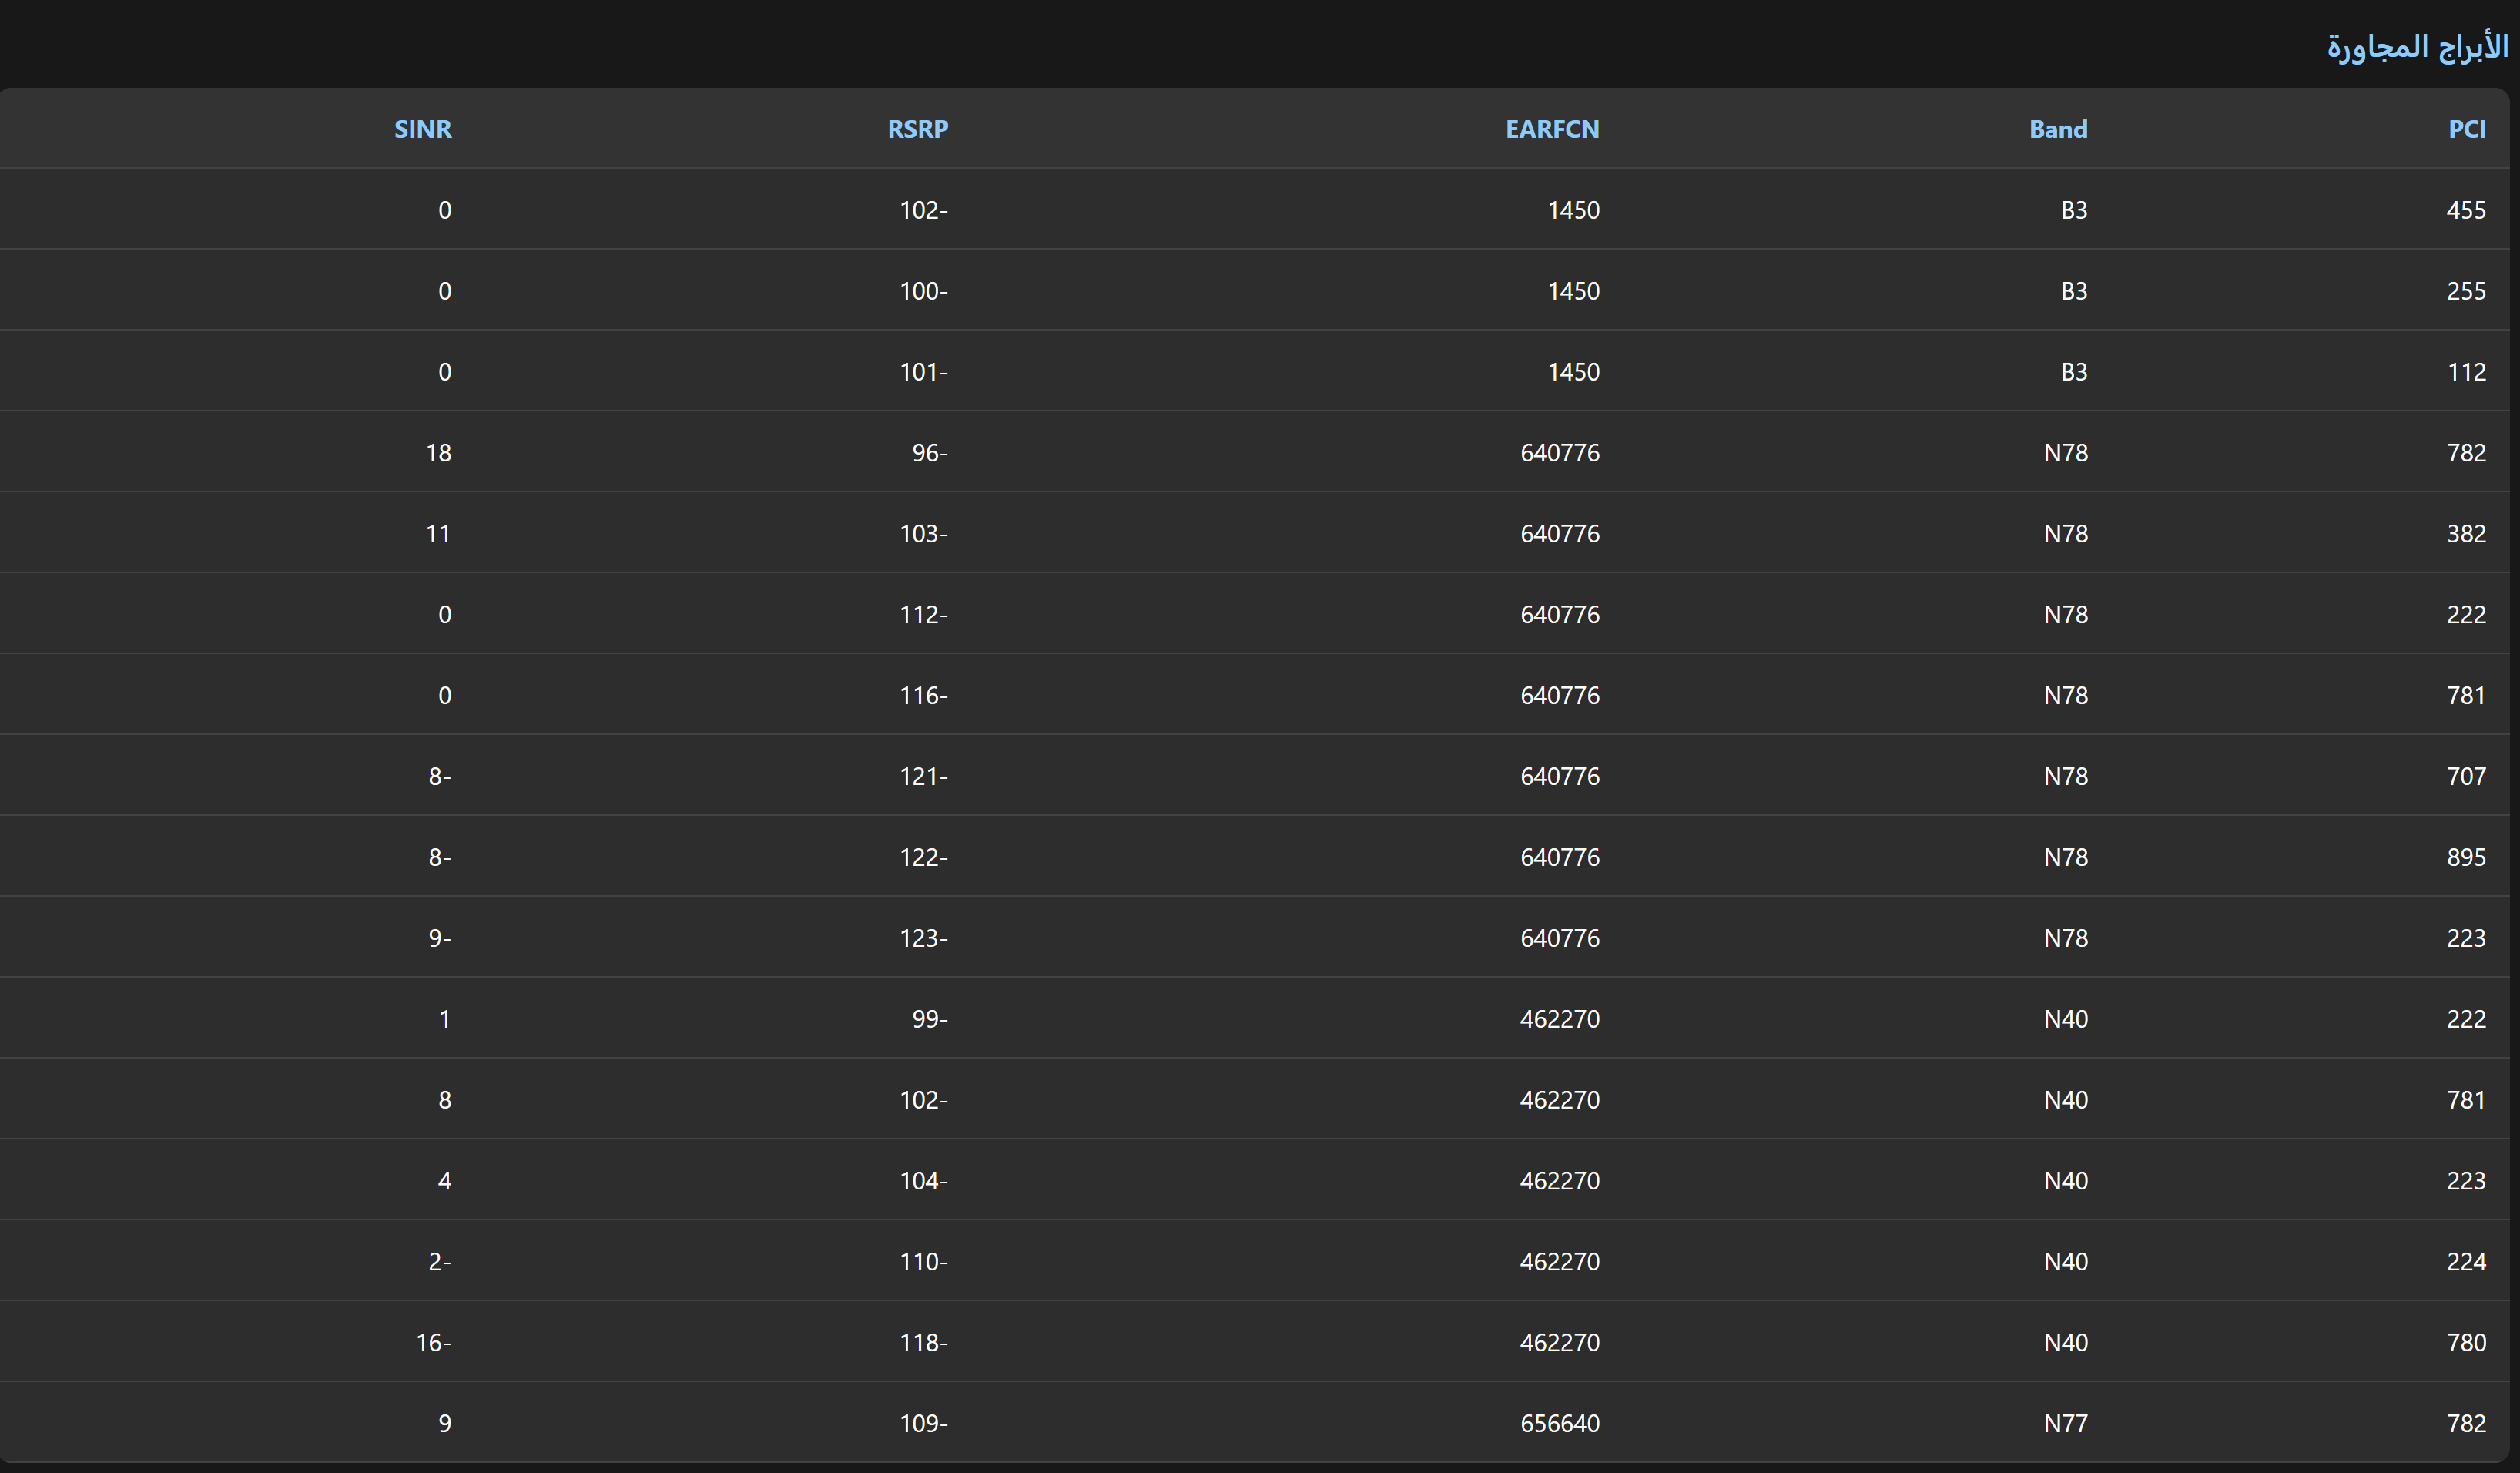The image size is (2520, 1473).
Task: Click the N77 band cell
Action: point(2065,1423)
